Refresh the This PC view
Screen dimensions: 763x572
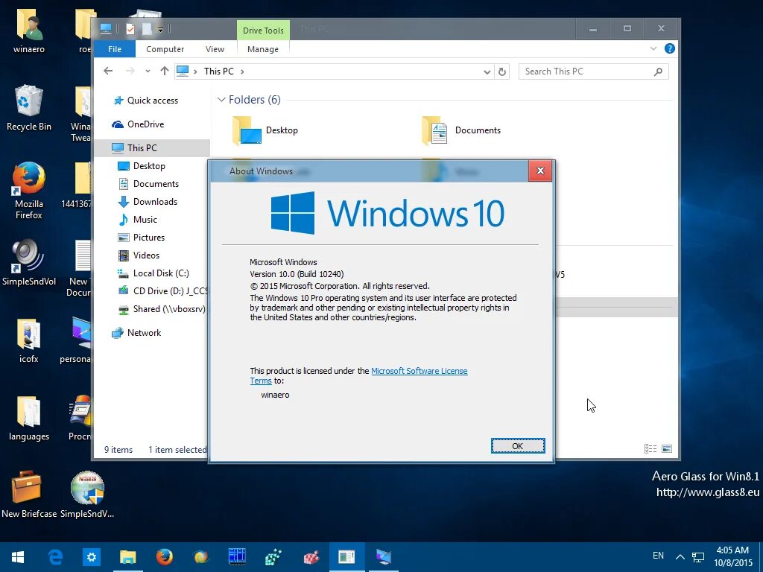tap(501, 71)
